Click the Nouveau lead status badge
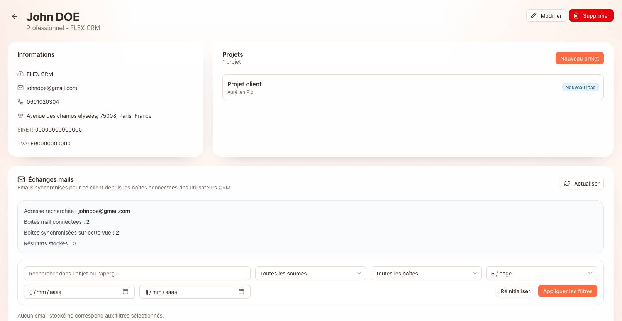The image size is (622, 321). 580,87
